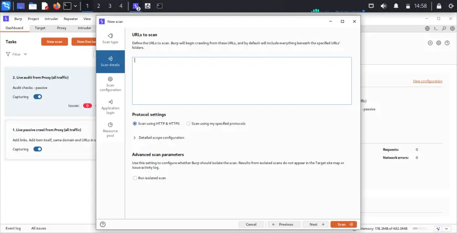This screenshot has width=457, height=233.
Task: Select the Scan type step
Action: pyautogui.click(x=110, y=39)
